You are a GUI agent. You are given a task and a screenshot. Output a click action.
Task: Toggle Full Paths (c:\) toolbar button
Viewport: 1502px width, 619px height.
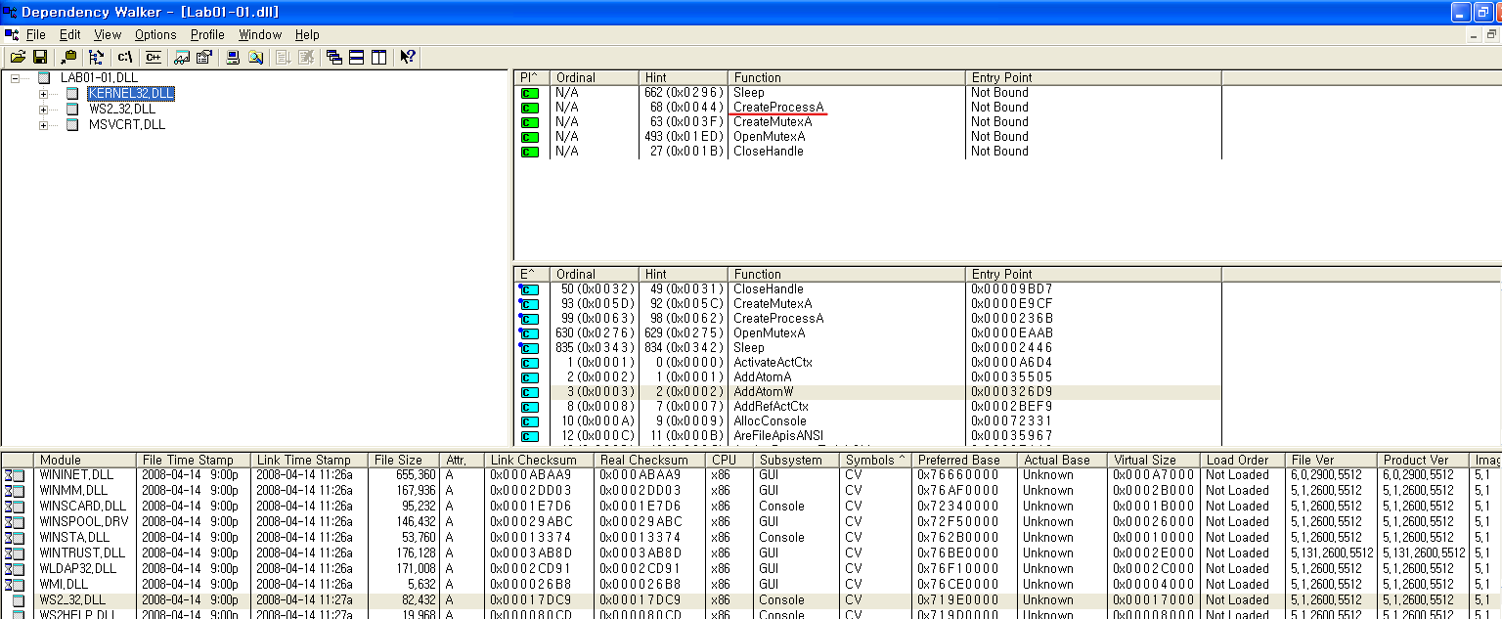pos(125,57)
